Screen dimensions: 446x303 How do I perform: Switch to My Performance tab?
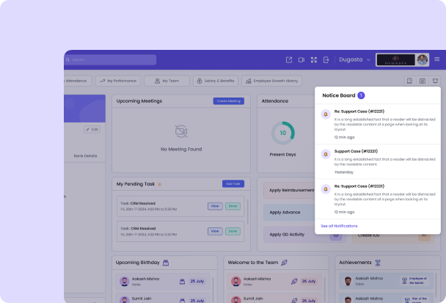[118, 81]
